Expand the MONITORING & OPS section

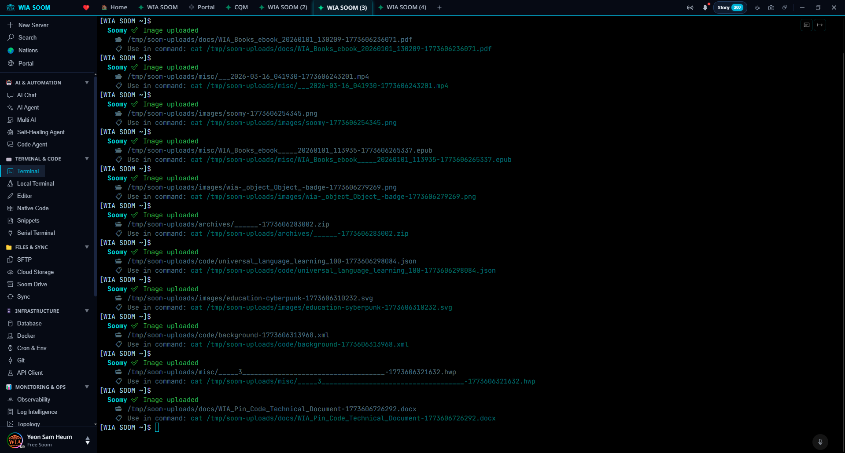tap(87, 387)
